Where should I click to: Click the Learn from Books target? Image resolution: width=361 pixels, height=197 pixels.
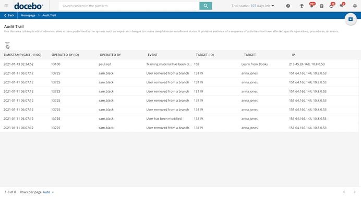pos(255,64)
